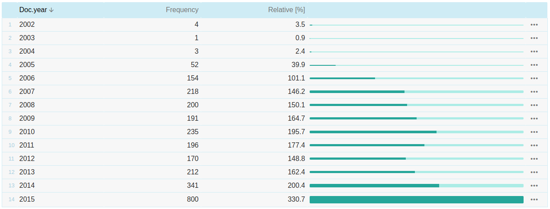Open the three-dot menu for 2011 row
Image resolution: width=550 pixels, height=209 pixels.
[x=534, y=145]
